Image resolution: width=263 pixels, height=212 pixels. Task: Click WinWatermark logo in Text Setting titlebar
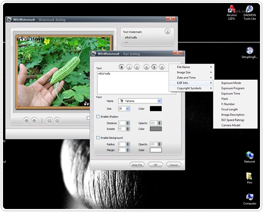coord(93,54)
